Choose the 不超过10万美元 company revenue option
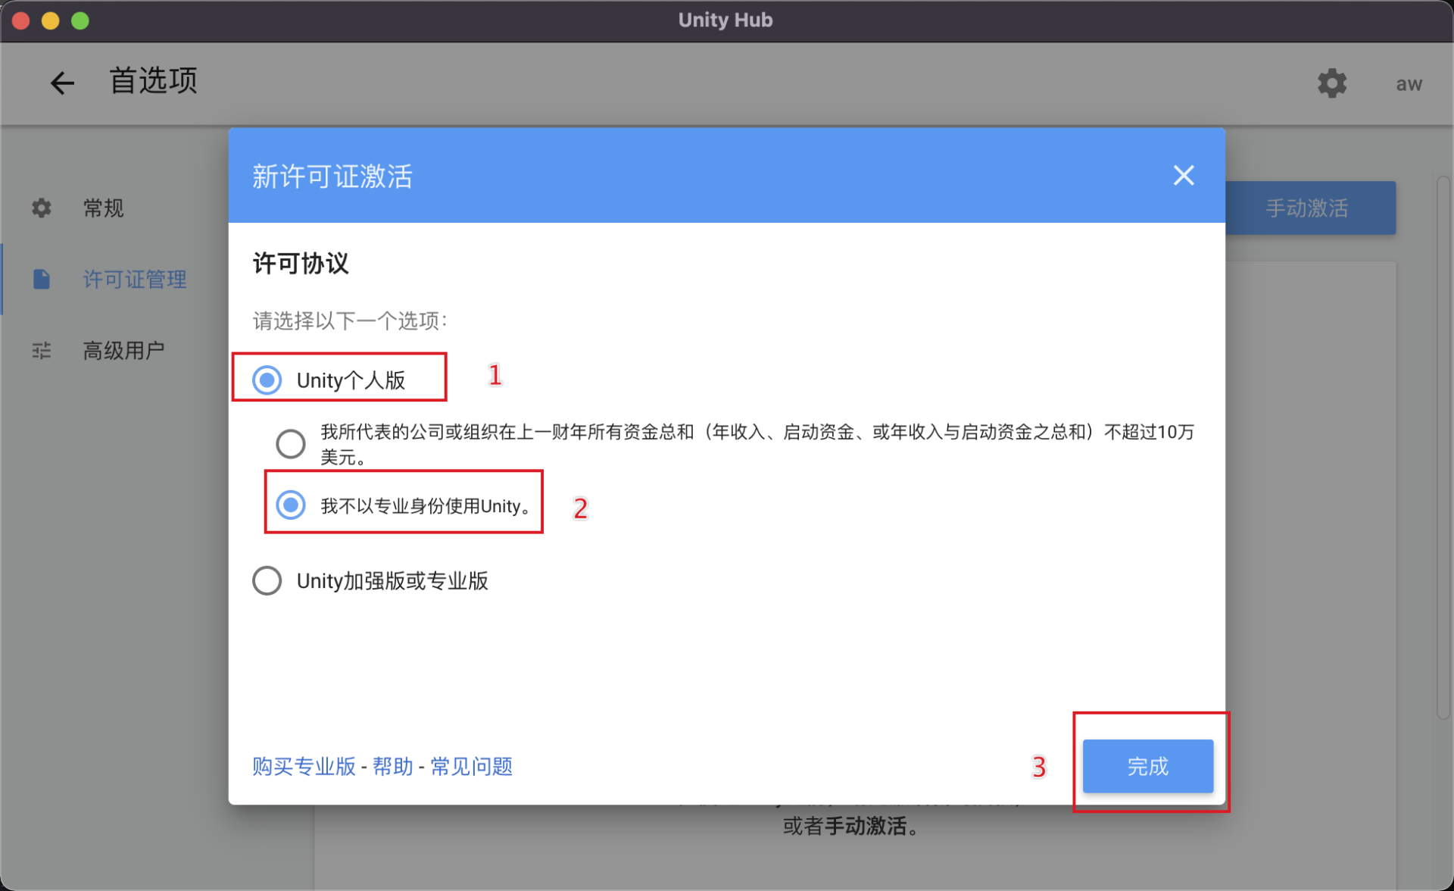This screenshot has height=891, width=1454. 290,443
